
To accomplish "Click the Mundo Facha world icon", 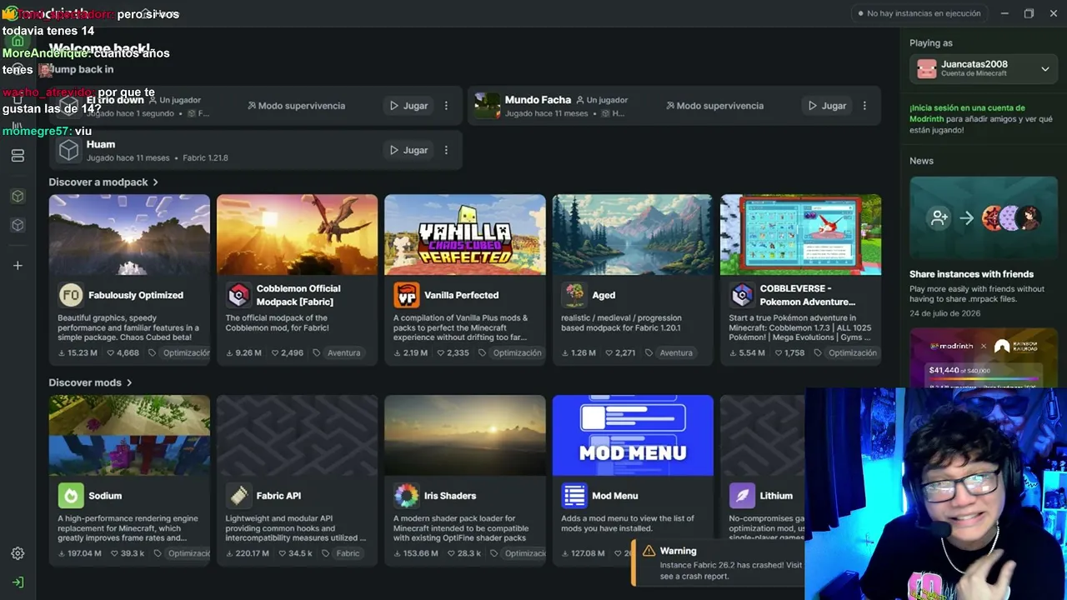I will (486, 106).
